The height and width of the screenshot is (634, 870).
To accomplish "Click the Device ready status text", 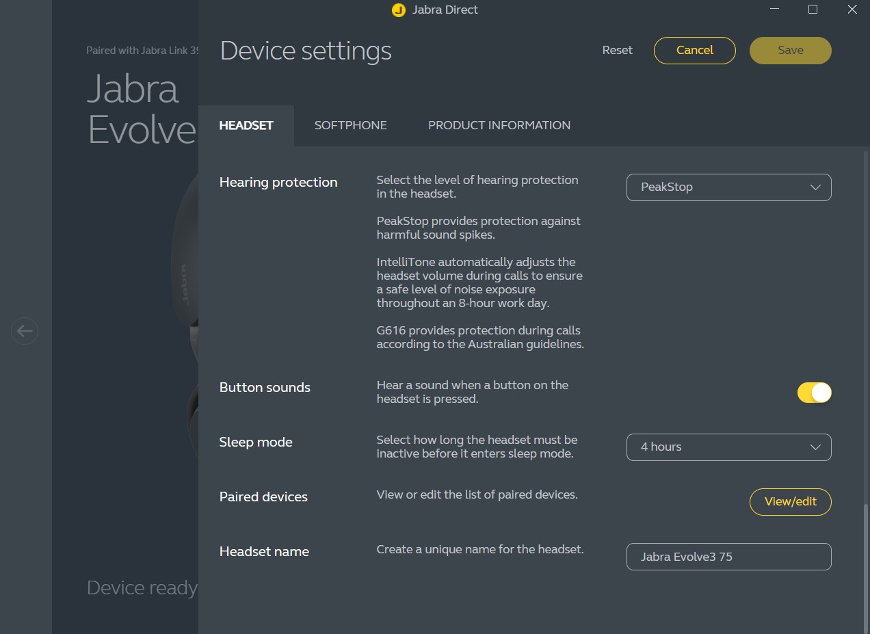I will [x=142, y=588].
